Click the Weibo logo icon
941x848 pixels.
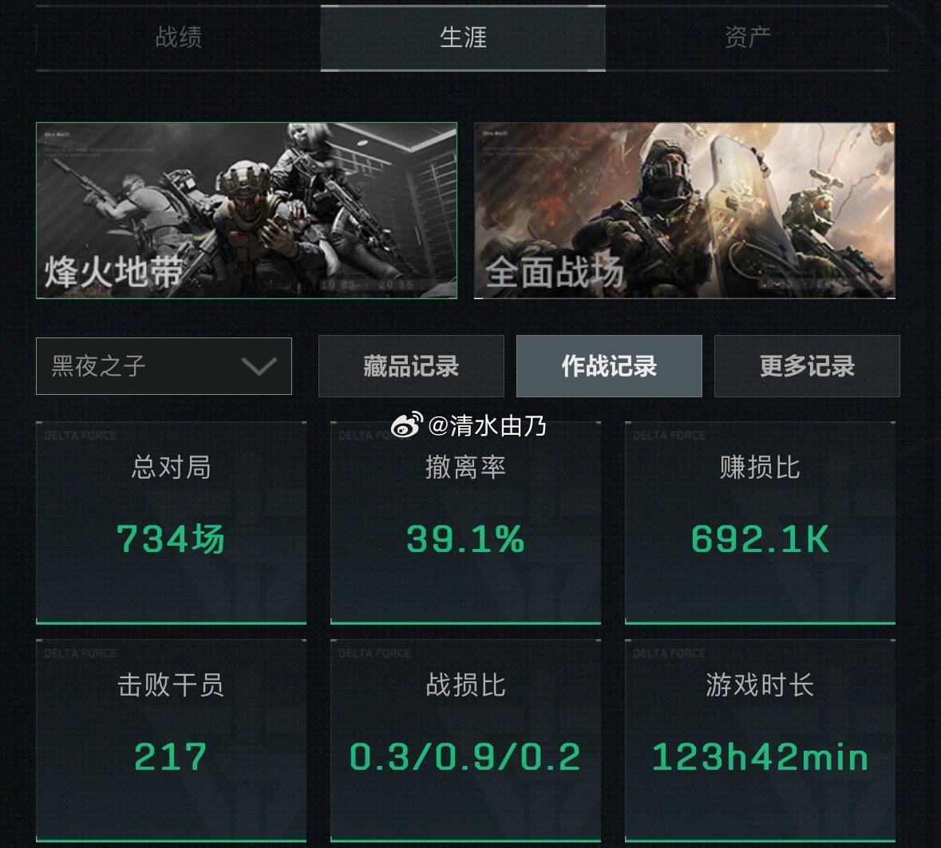tap(407, 425)
